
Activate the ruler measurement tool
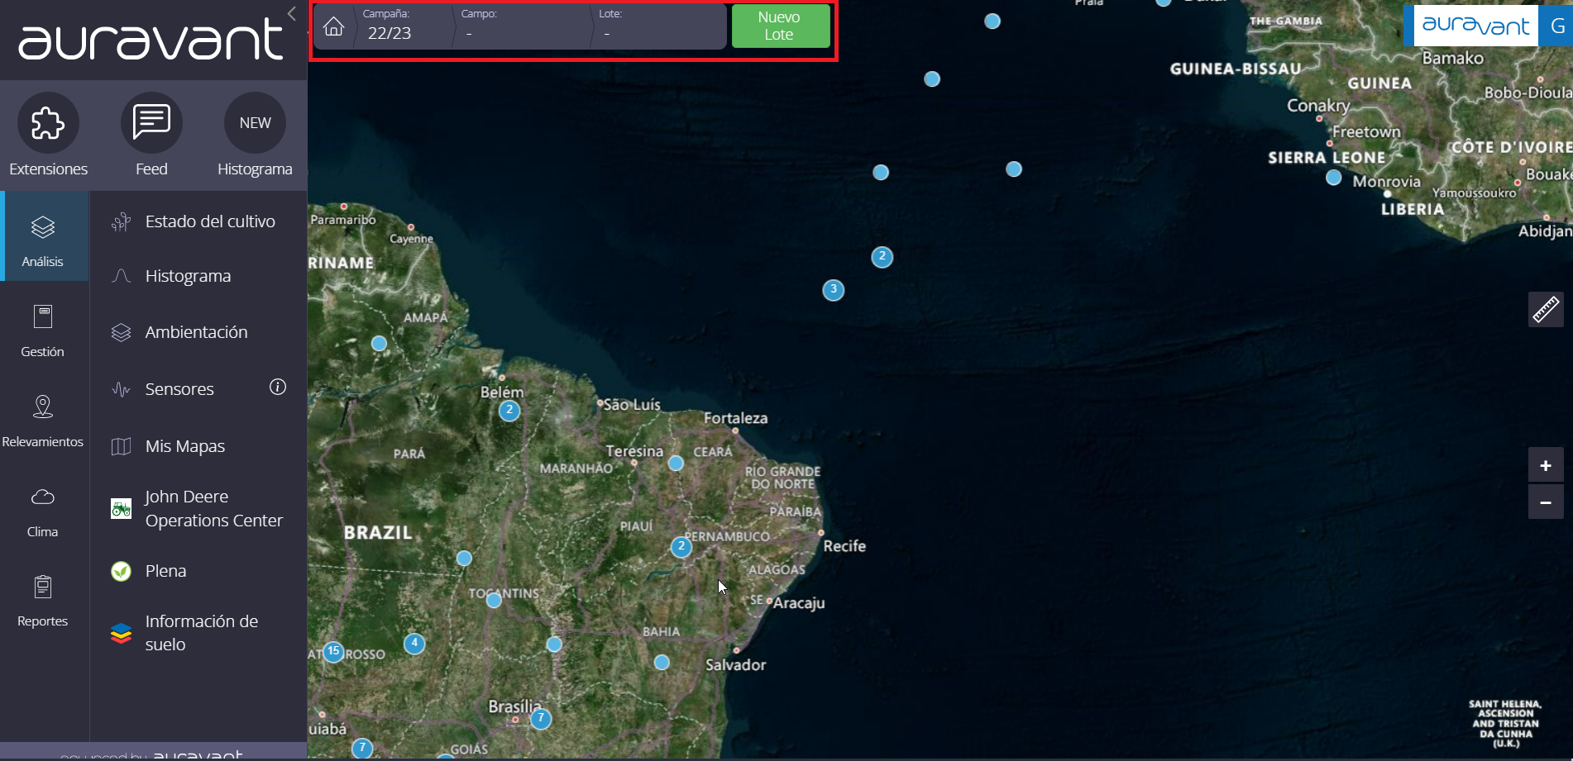point(1546,310)
